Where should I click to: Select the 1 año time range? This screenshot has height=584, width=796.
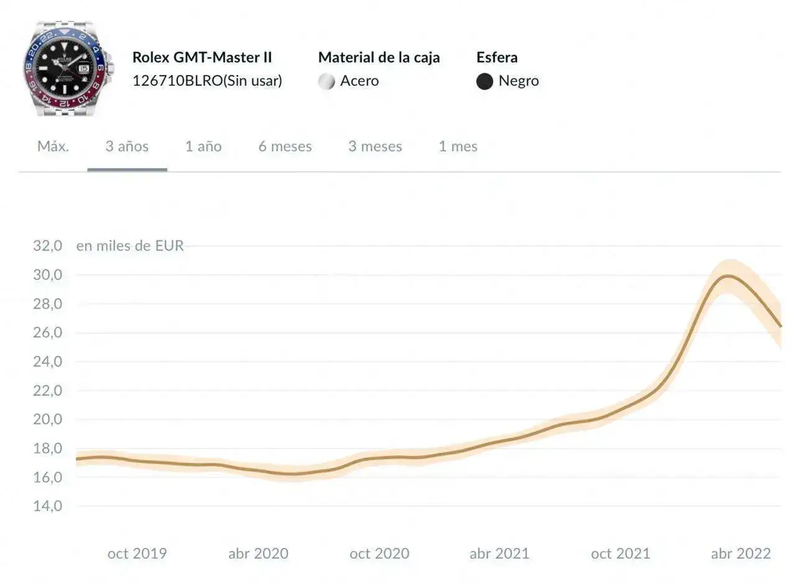coord(203,147)
